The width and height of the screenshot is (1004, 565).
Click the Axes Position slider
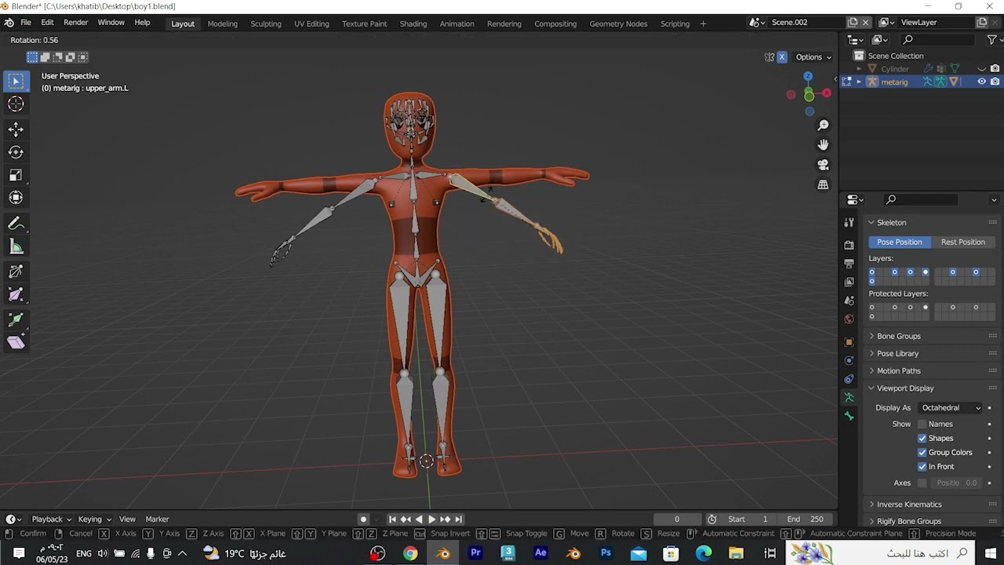(956, 483)
